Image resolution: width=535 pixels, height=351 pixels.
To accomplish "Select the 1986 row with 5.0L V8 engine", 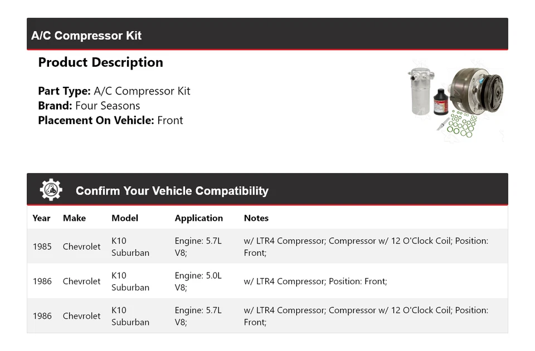I will click(267, 281).
